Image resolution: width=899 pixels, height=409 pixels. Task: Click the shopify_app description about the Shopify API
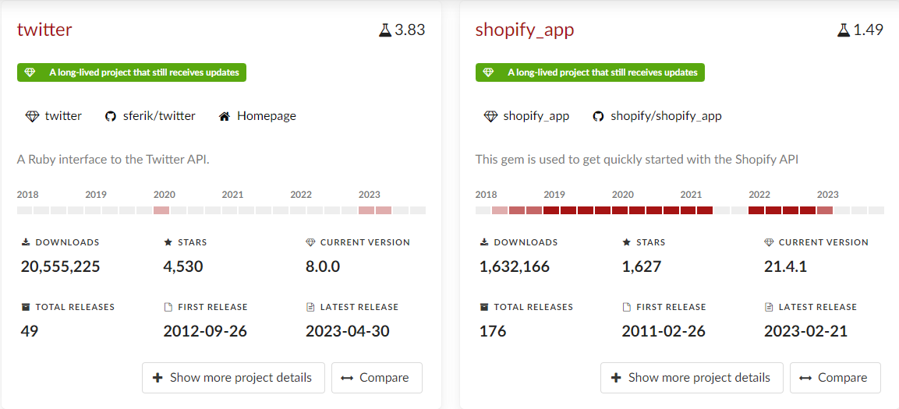coord(637,159)
